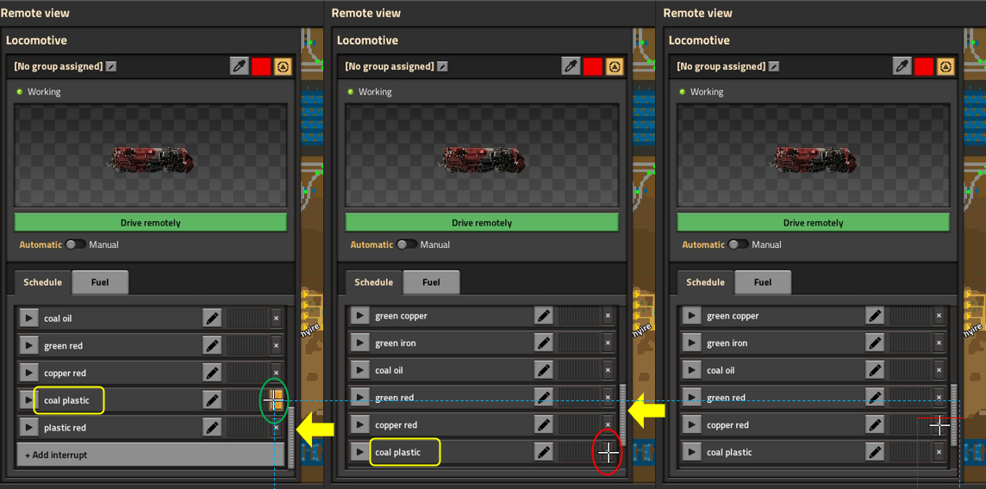Remove green red stop in middle panel
Screen dimensions: 986x489
608,398
